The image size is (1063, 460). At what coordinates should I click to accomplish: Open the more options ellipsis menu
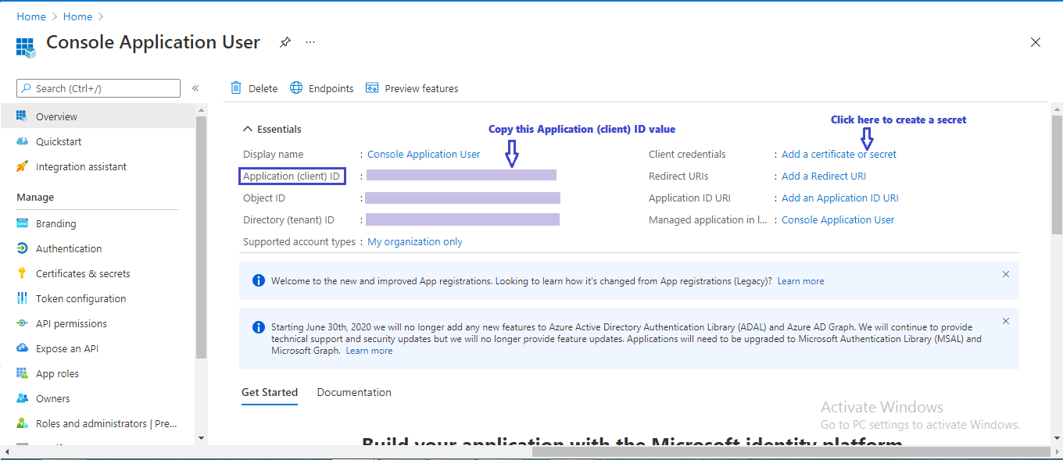tap(310, 41)
